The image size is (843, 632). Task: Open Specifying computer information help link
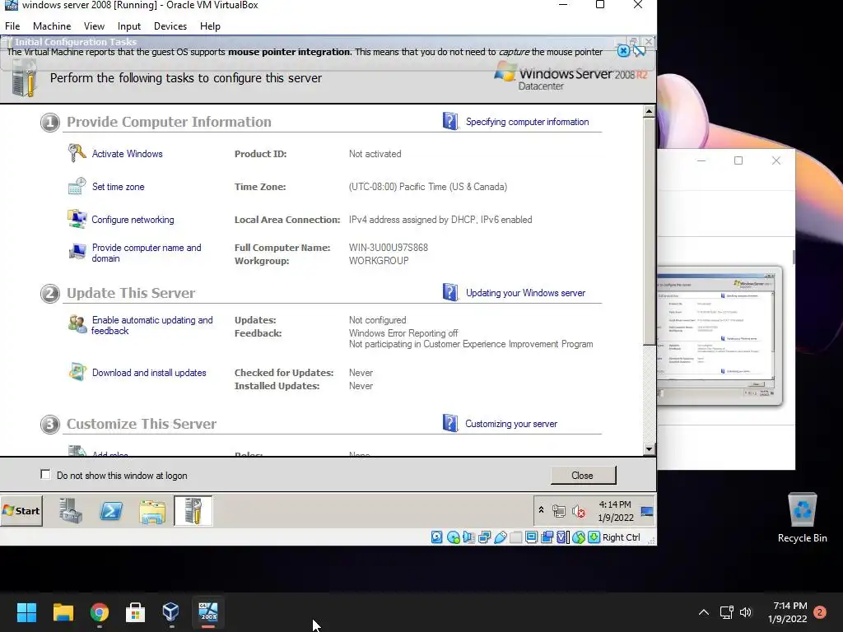527,122
